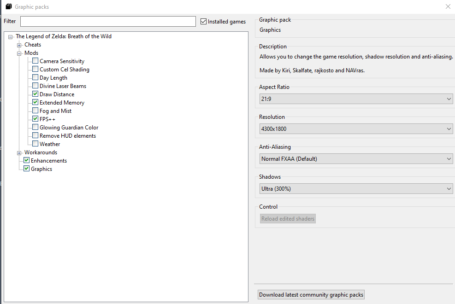Viewport: 455px width, 304px height.
Task: Select the Mods tree label
Action: (31, 53)
